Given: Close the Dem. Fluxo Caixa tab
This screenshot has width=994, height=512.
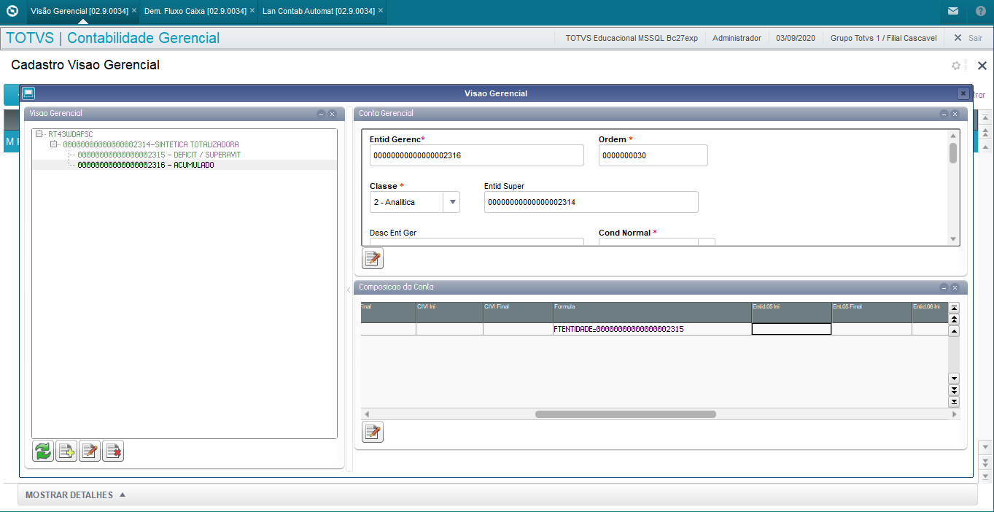Looking at the screenshot, I should (x=252, y=11).
